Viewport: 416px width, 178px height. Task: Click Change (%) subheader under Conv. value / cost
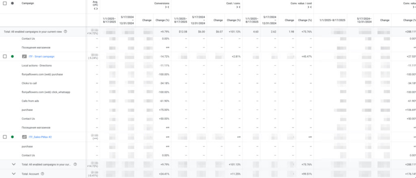(305, 20)
